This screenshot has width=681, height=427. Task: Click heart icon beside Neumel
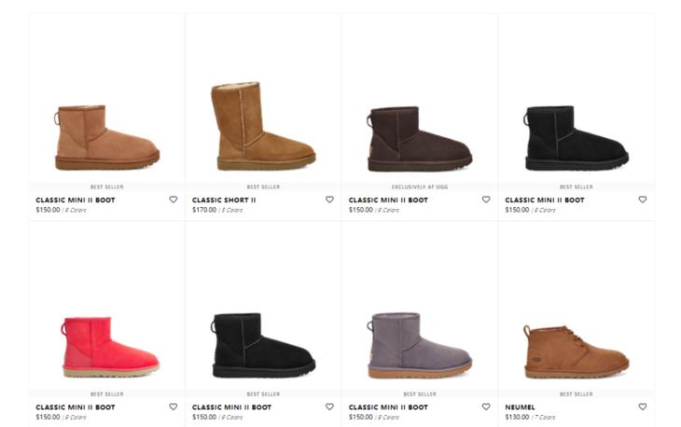(643, 406)
